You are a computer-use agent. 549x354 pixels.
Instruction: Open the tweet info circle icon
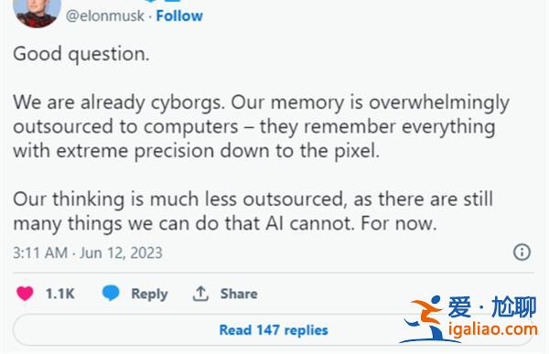[x=522, y=252]
